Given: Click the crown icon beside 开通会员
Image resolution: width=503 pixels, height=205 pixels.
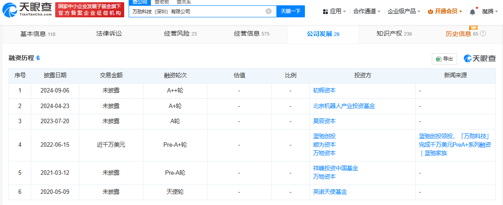Looking at the screenshot, I should (430, 12).
